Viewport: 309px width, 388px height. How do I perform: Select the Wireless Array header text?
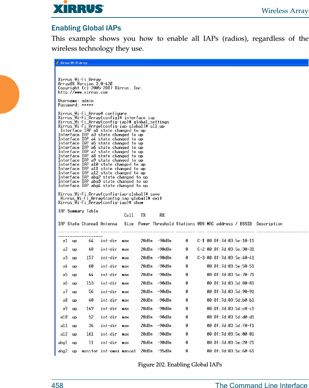[285, 11]
